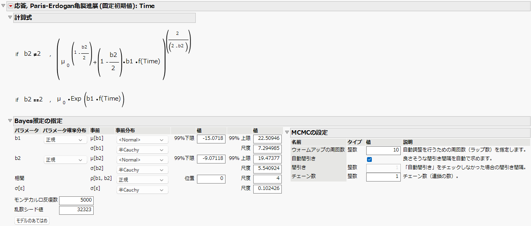Click the σ[ε] 尺度 field 0.102426

coord(268,189)
